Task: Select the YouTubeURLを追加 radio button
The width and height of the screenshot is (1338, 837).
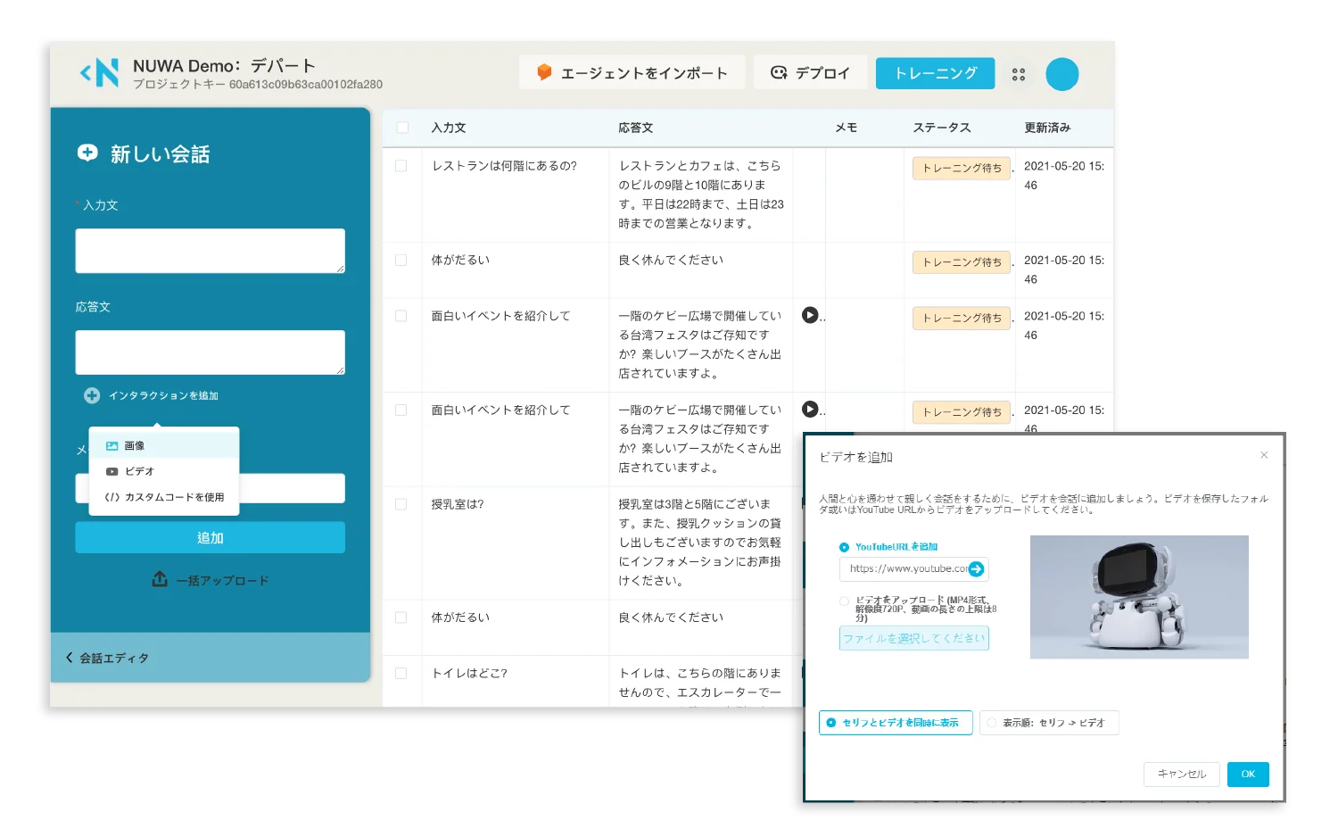Action: tap(844, 547)
